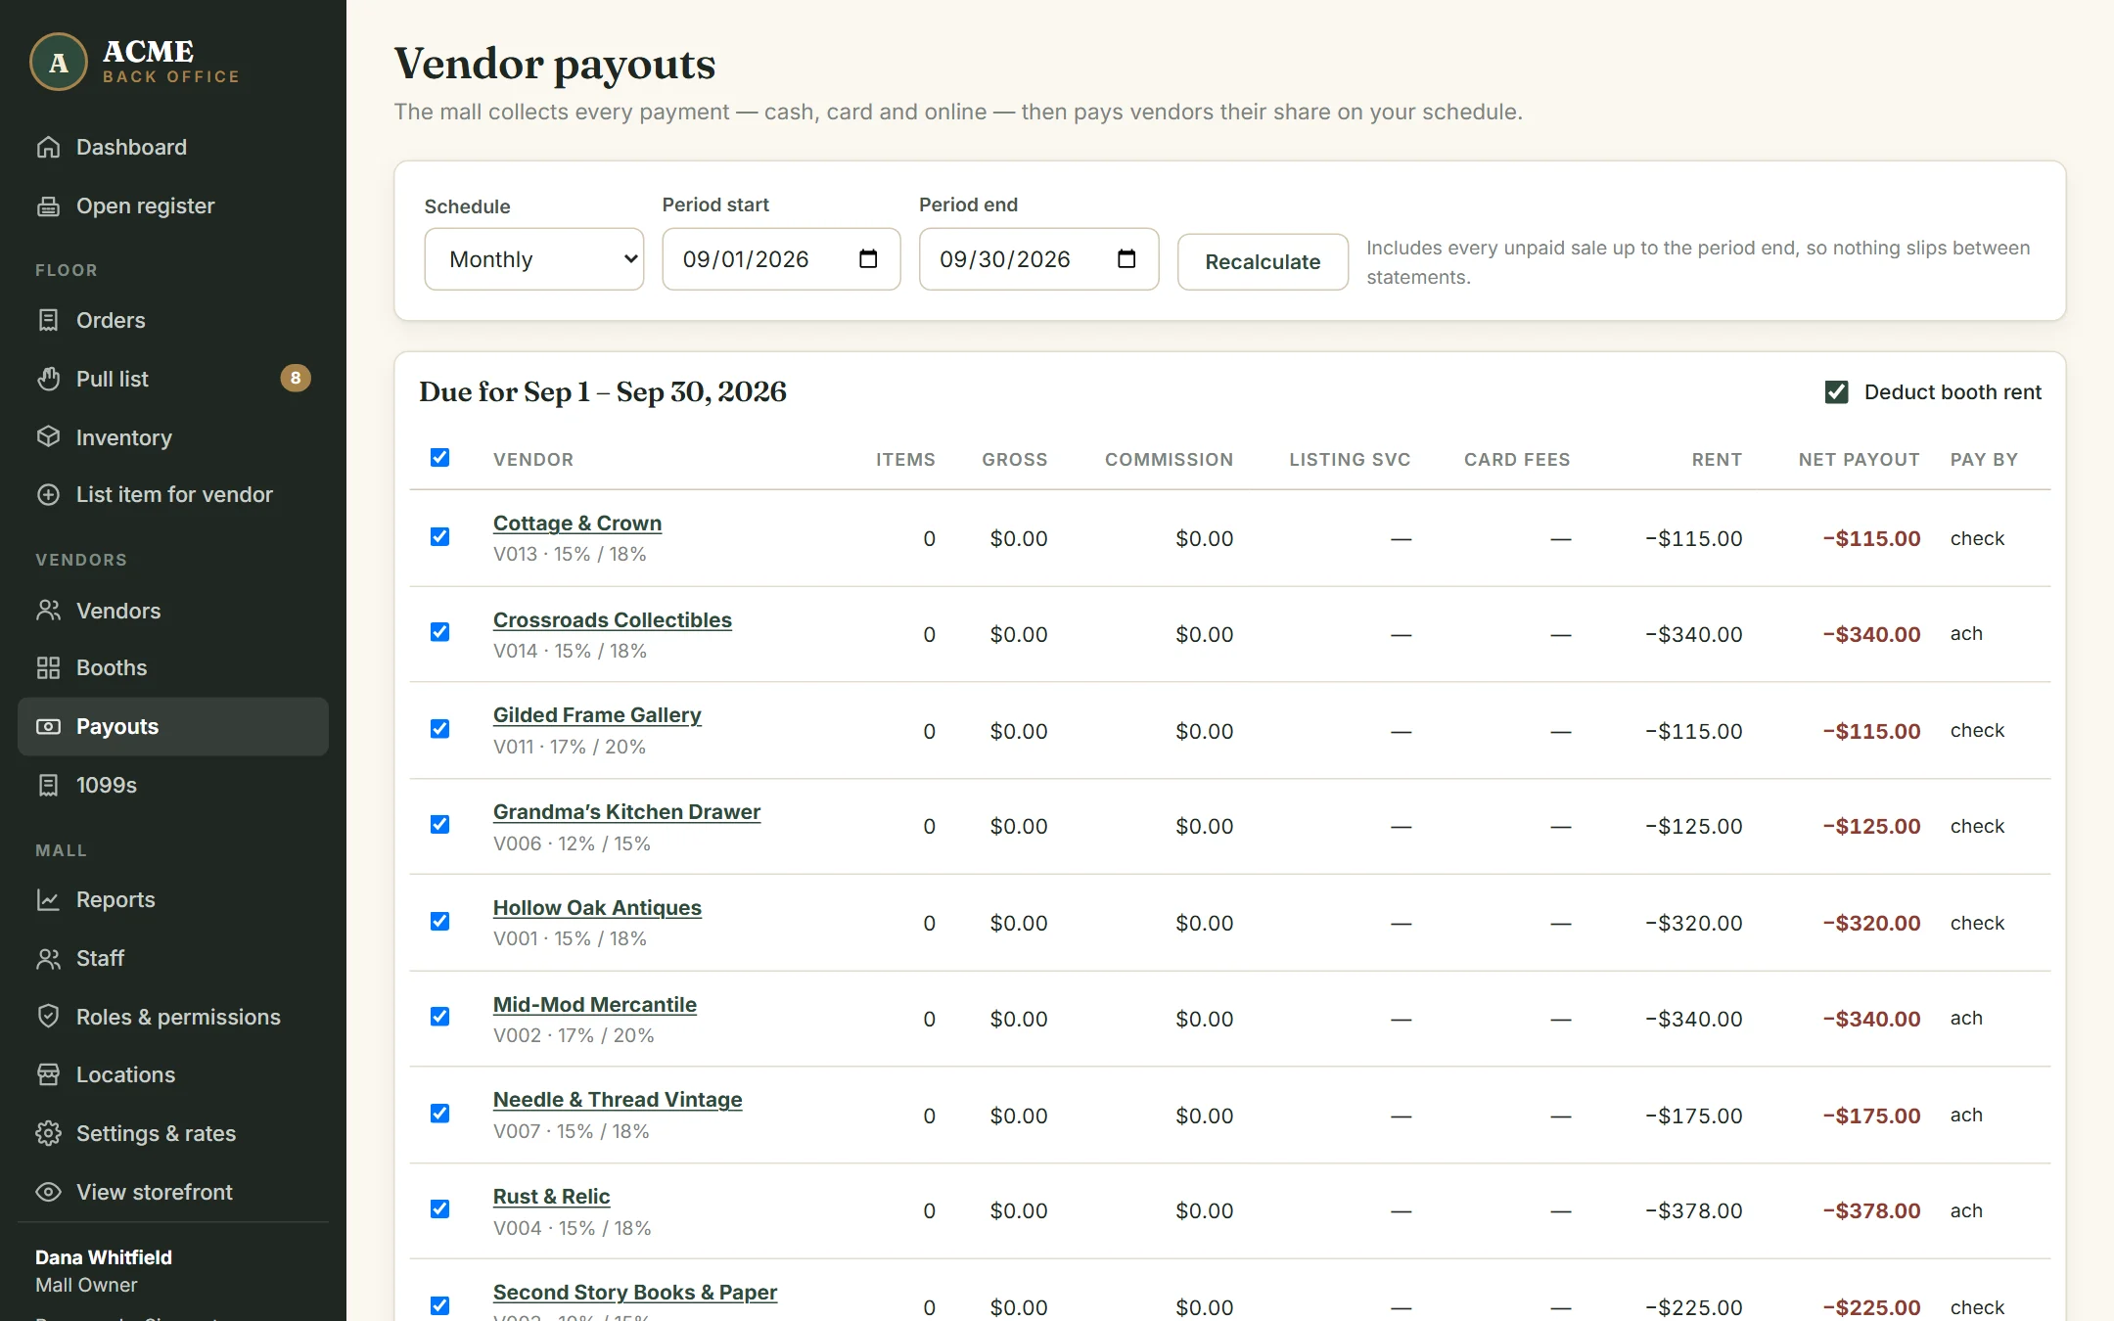Screen dimensions: 2114x1321
Task: Uncheck Second Story Books & Paper row
Action: (440, 1305)
